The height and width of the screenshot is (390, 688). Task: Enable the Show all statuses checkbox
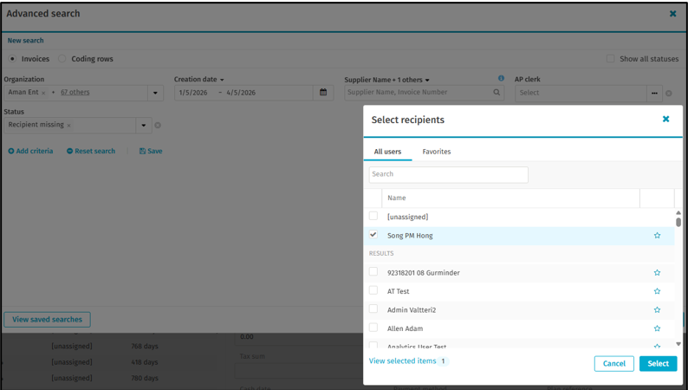tap(611, 59)
